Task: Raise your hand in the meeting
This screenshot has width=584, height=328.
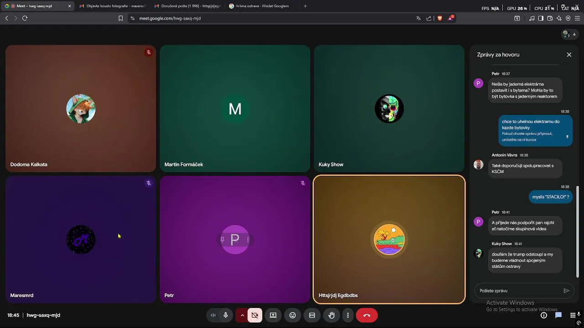Action: tap(332, 315)
